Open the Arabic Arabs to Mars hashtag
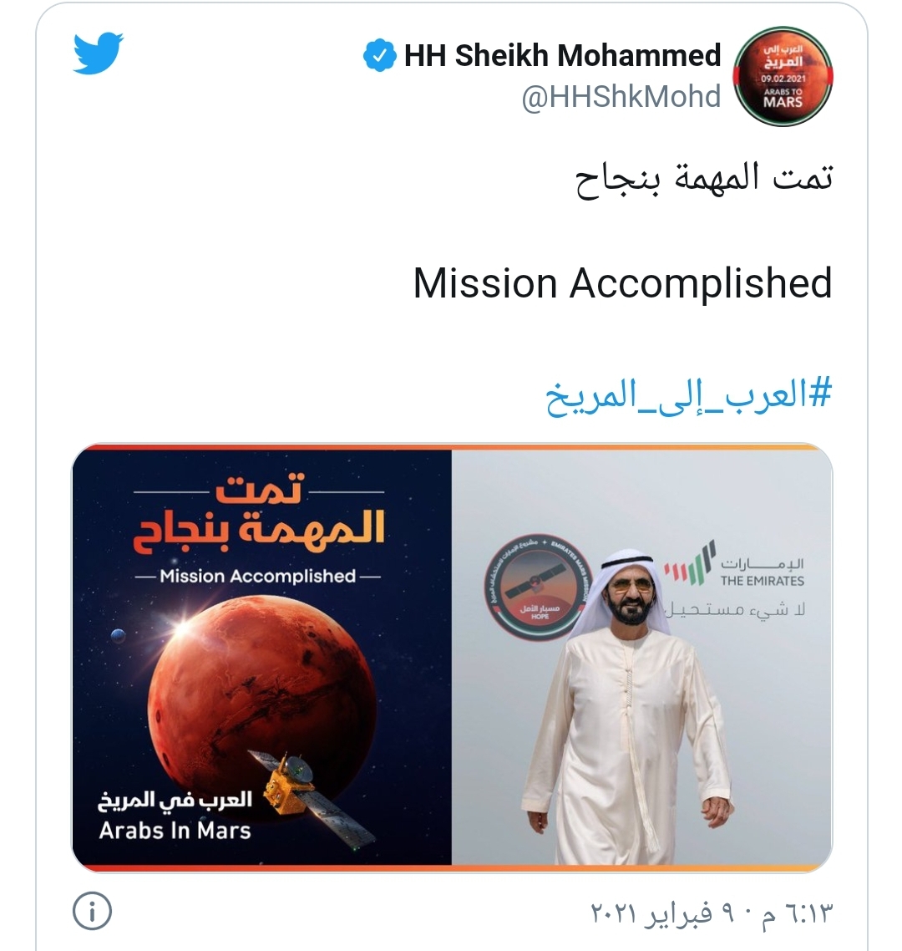The height and width of the screenshot is (951, 902). [x=688, y=396]
